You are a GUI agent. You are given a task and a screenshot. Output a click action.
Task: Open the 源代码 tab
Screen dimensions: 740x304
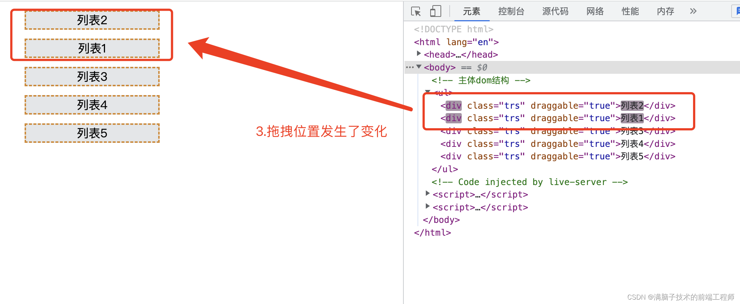(x=555, y=11)
